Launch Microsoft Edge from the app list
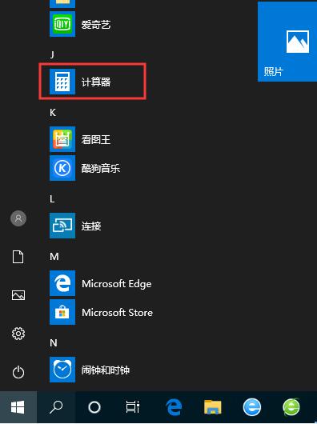Viewport: 317px width, 424px height. 62,283
